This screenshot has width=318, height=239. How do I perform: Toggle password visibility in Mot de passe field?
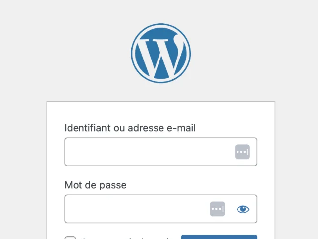[x=243, y=209]
